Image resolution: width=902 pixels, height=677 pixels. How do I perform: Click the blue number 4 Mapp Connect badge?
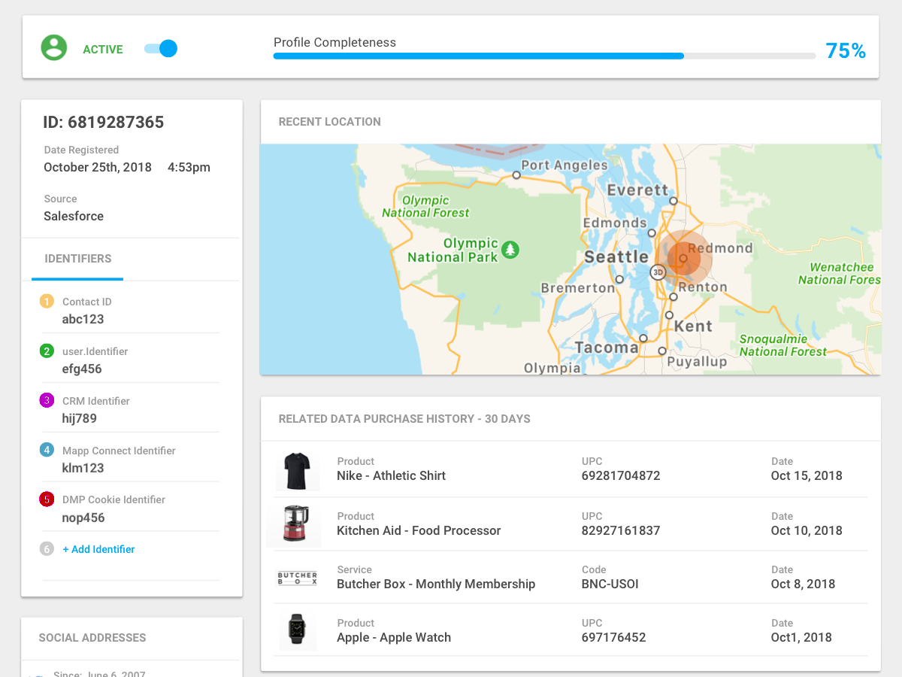coord(47,451)
